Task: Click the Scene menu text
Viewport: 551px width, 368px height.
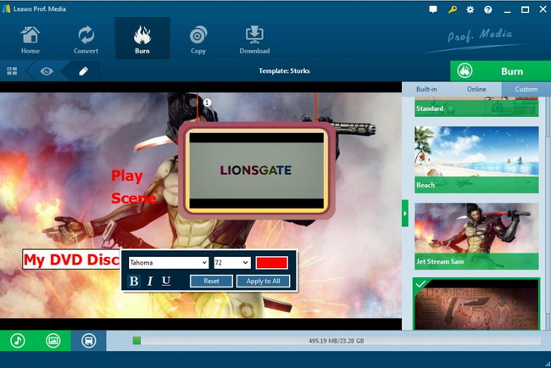Action: point(134,198)
